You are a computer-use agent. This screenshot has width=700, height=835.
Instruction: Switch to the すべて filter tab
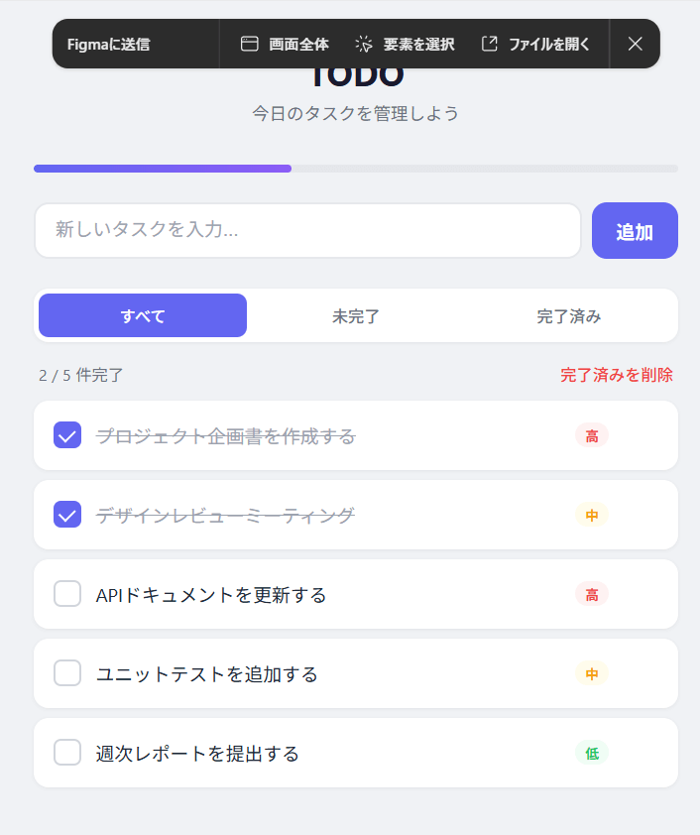pyautogui.click(x=143, y=316)
